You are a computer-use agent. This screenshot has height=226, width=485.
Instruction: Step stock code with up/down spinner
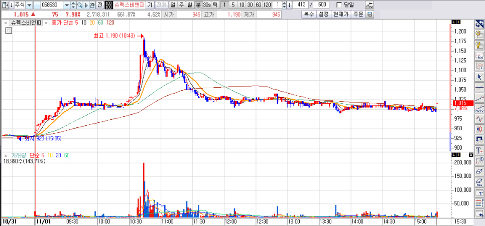73,5
